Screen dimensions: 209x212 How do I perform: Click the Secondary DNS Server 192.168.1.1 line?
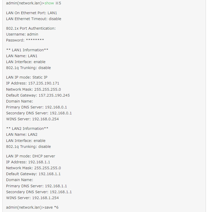39,192
